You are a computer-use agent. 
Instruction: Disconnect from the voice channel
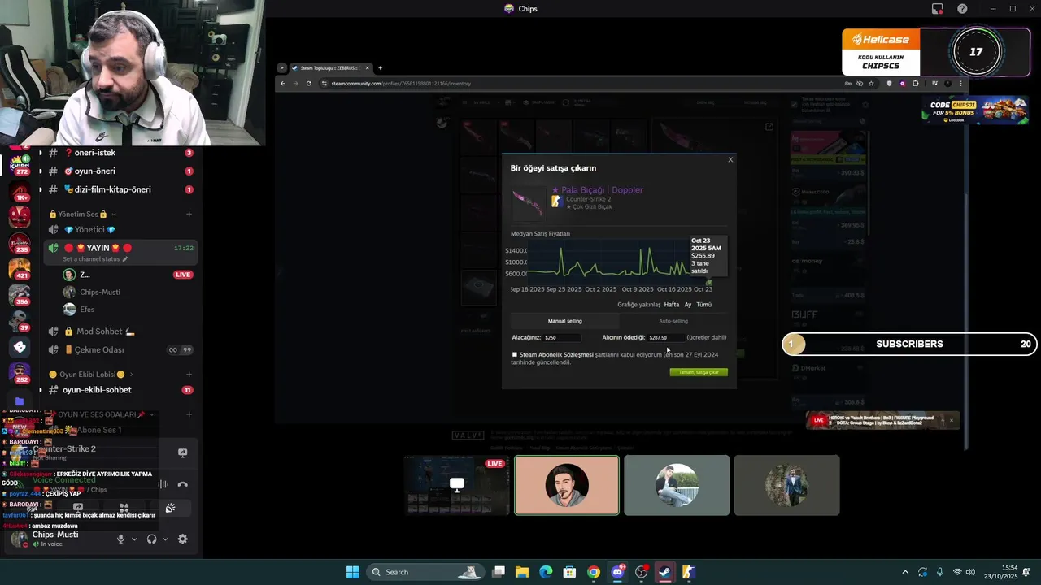pos(182,484)
